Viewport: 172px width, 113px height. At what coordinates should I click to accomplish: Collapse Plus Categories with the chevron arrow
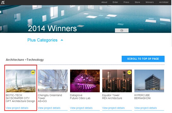coord(62,40)
